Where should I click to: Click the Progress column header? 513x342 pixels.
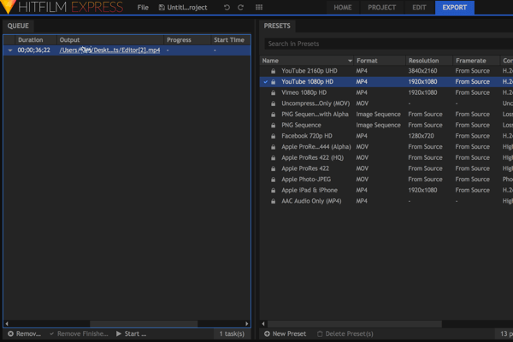click(x=187, y=40)
